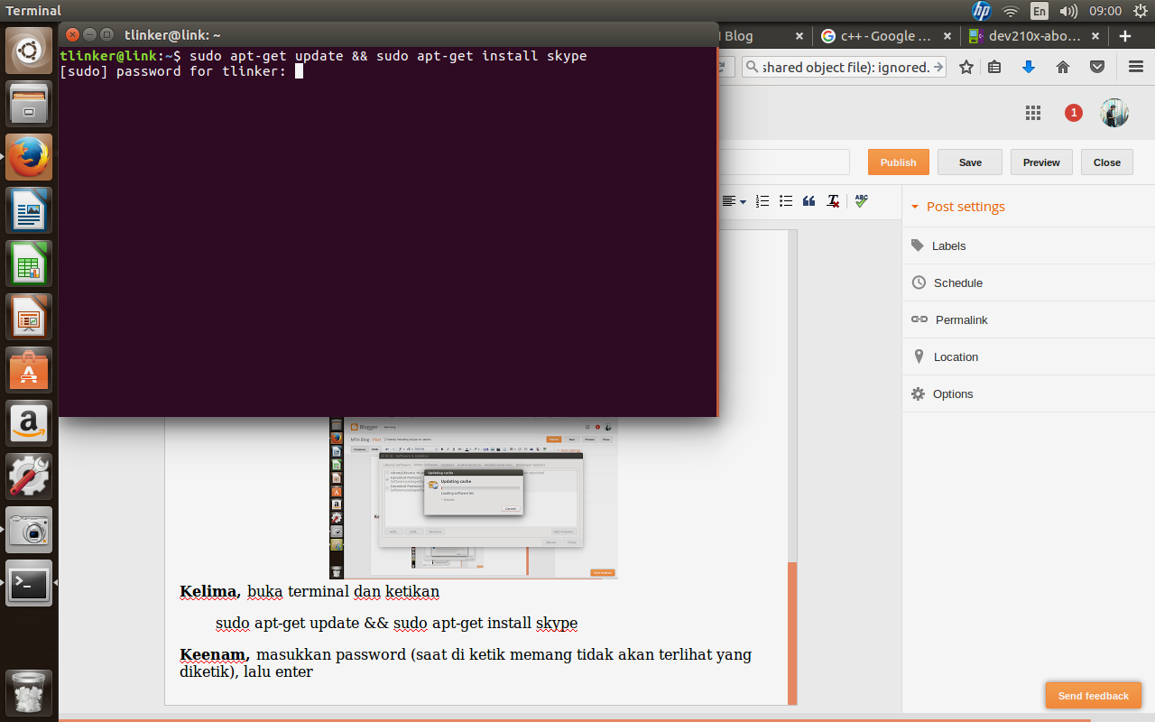Close the 'c++ - Google' tab
Image resolution: width=1155 pixels, height=722 pixels.
tap(947, 36)
